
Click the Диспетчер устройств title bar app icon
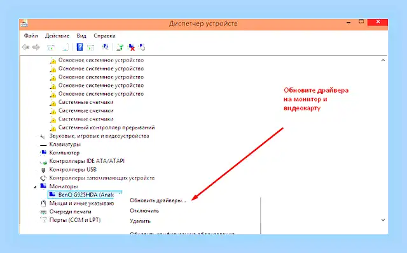pos(24,23)
